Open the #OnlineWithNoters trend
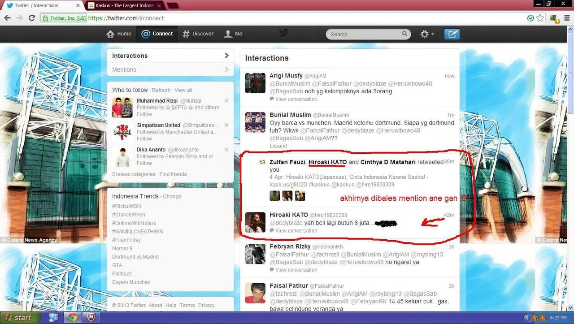The height and width of the screenshot is (324, 574). (134, 223)
